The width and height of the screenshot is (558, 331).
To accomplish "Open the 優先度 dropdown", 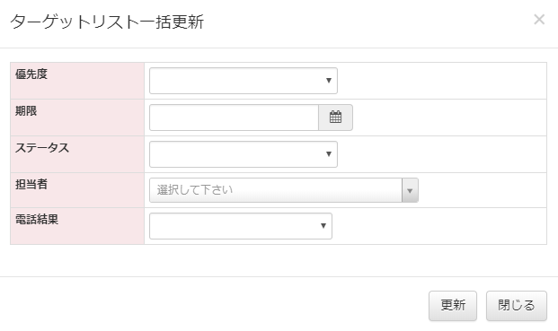I will (x=244, y=81).
